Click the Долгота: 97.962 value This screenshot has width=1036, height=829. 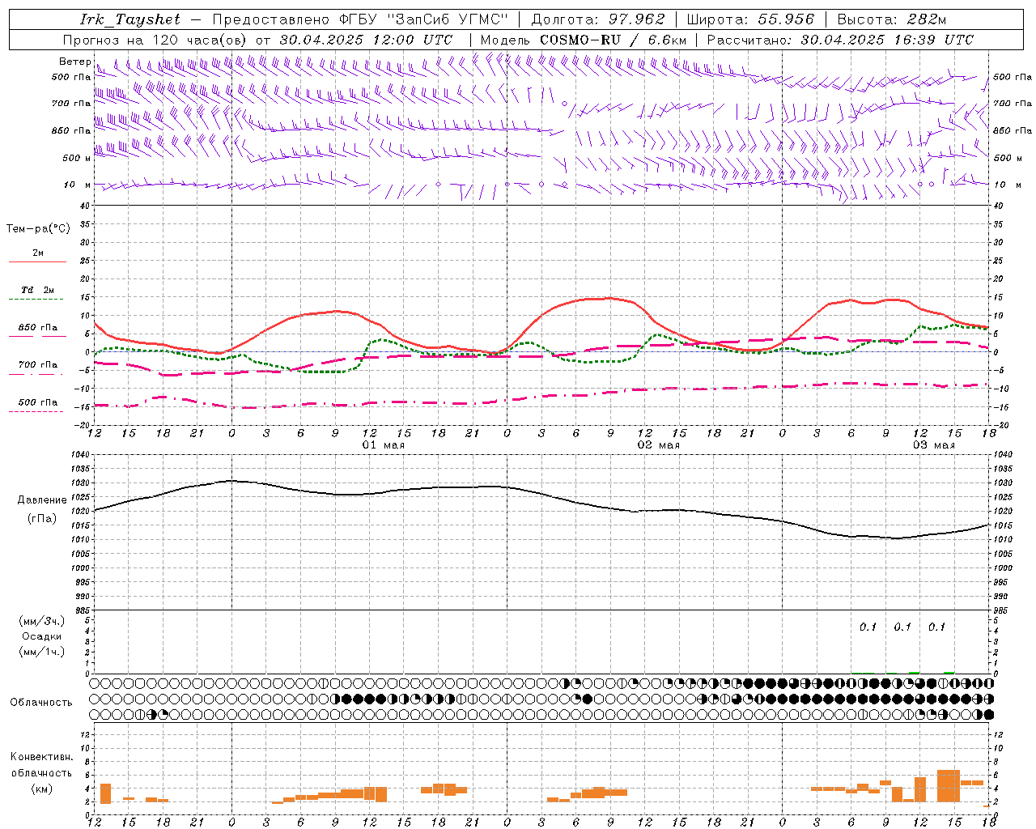[598, 19]
